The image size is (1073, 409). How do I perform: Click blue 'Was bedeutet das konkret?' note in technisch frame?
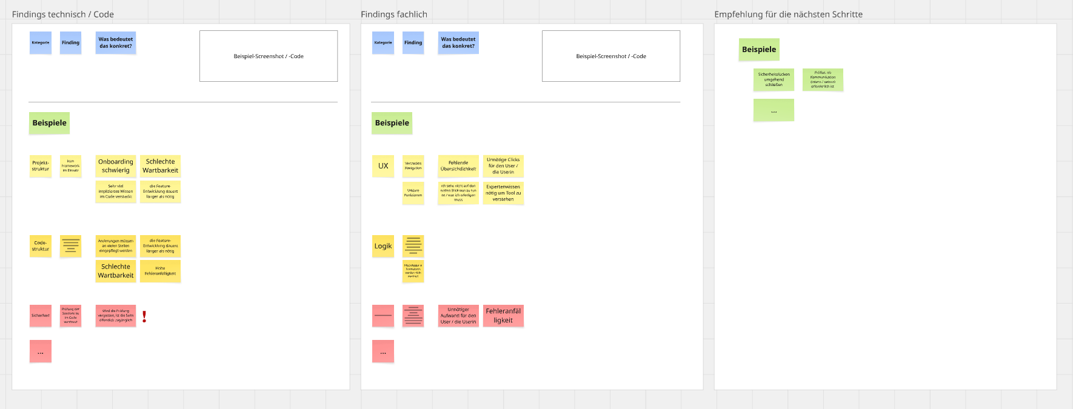(115, 43)
